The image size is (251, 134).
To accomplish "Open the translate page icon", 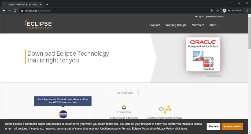I will tap(212, 11).
